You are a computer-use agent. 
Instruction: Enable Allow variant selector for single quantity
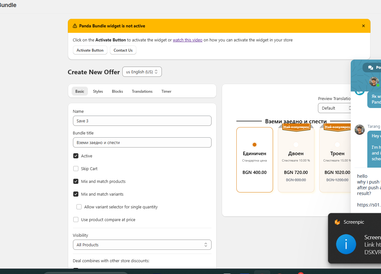click(79, 207)
